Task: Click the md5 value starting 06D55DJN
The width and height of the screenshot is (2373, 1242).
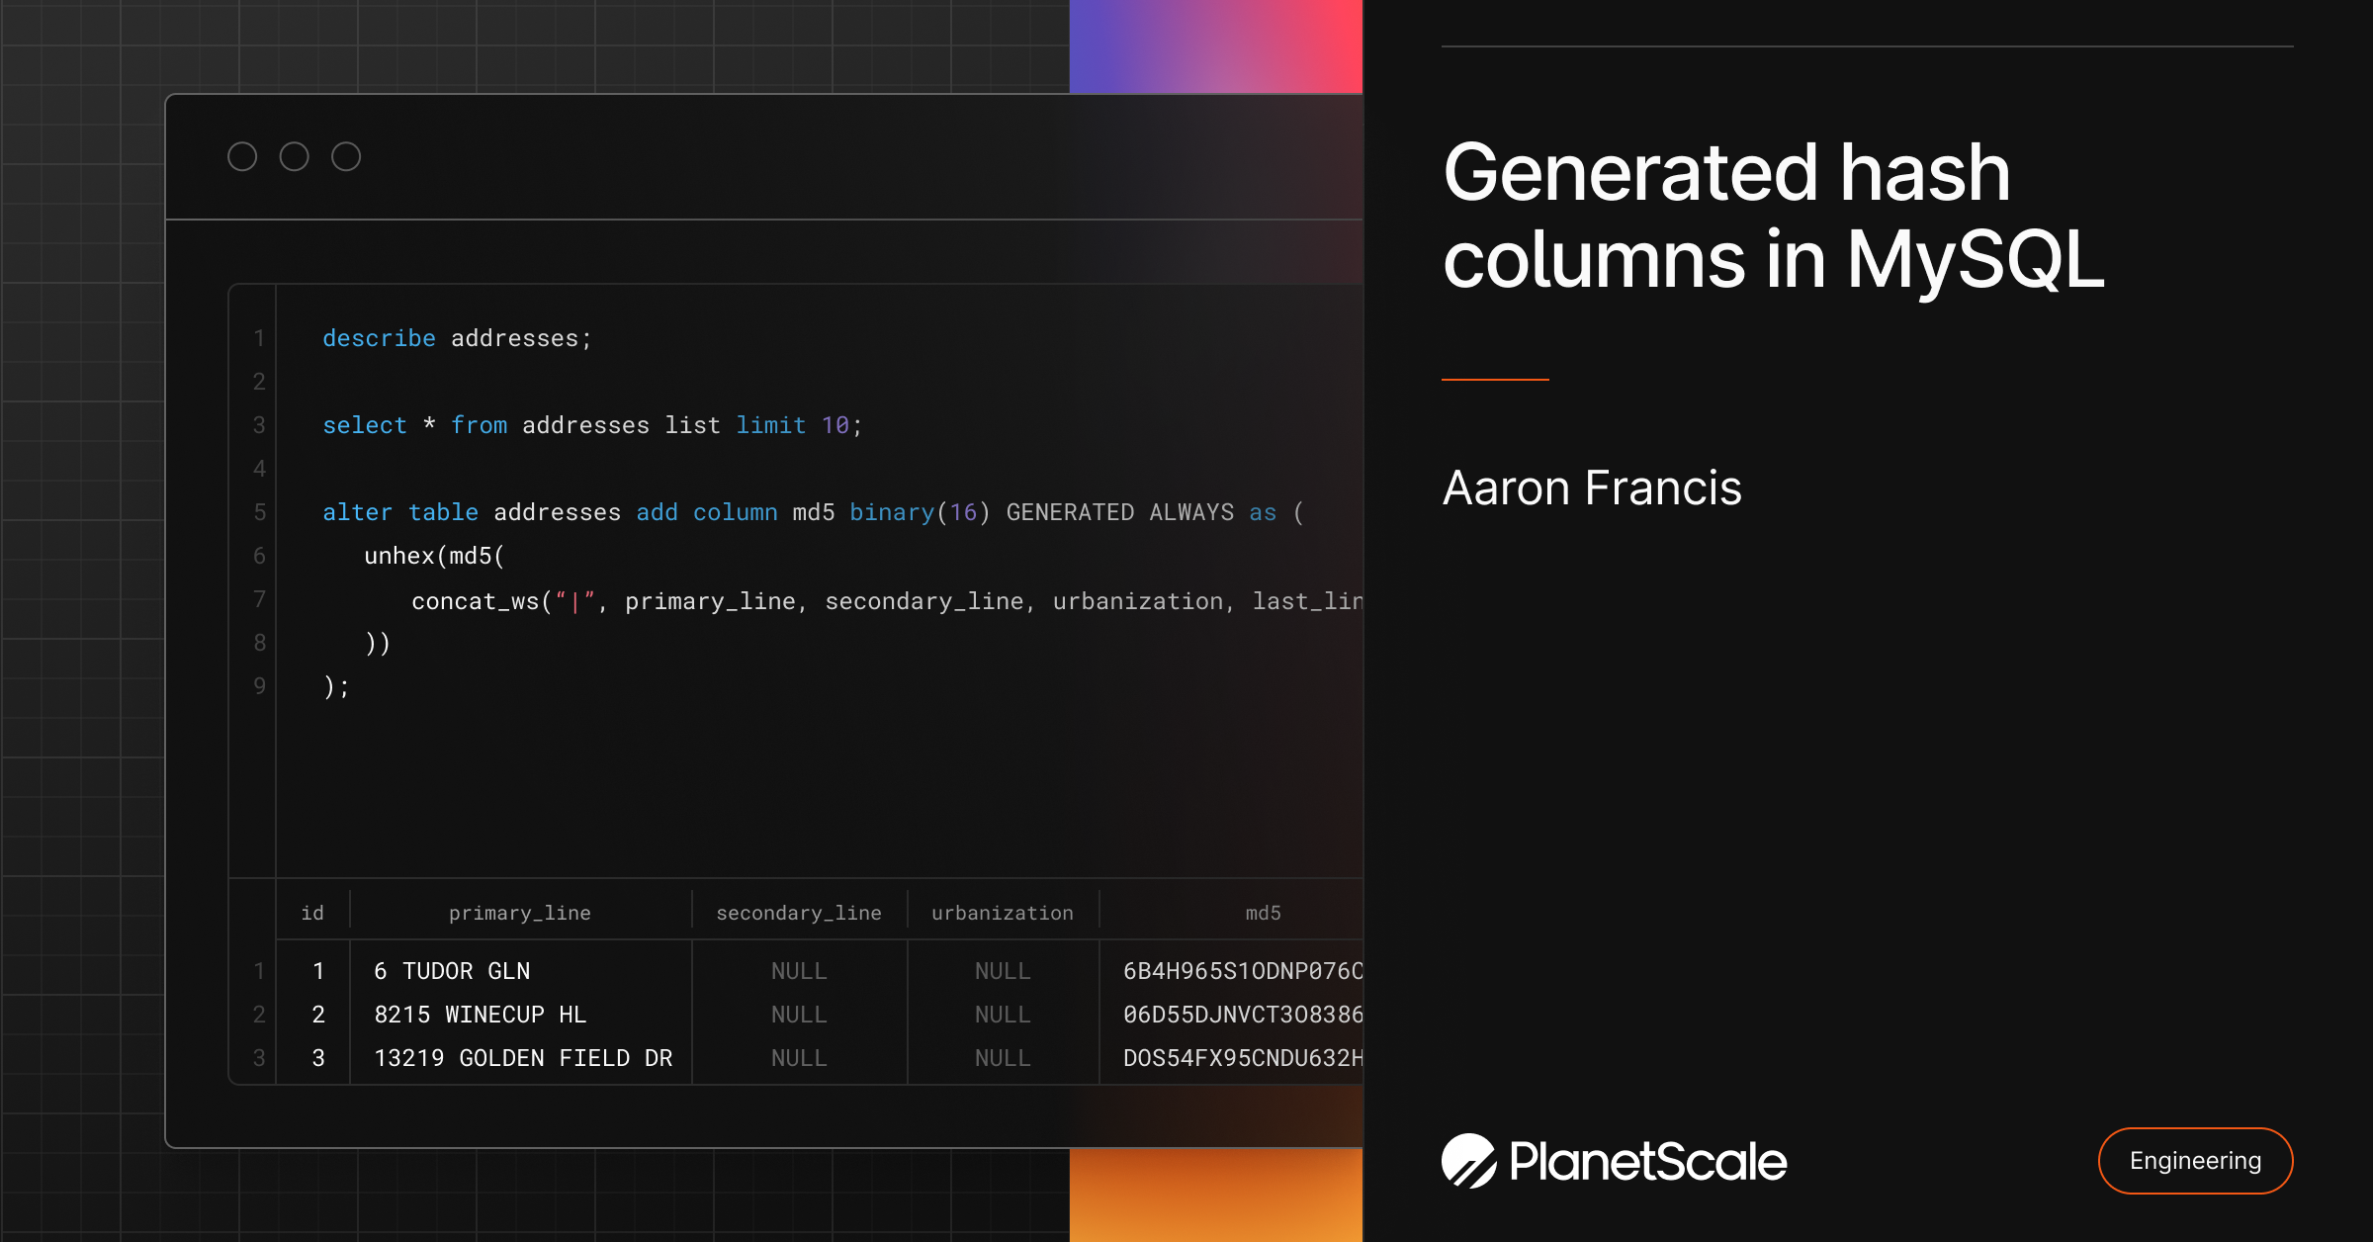Action: pos(1243,1015)
